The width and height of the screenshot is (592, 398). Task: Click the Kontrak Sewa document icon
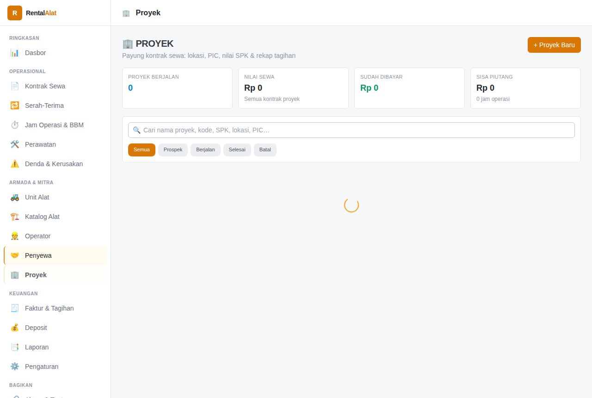(15, 86)
